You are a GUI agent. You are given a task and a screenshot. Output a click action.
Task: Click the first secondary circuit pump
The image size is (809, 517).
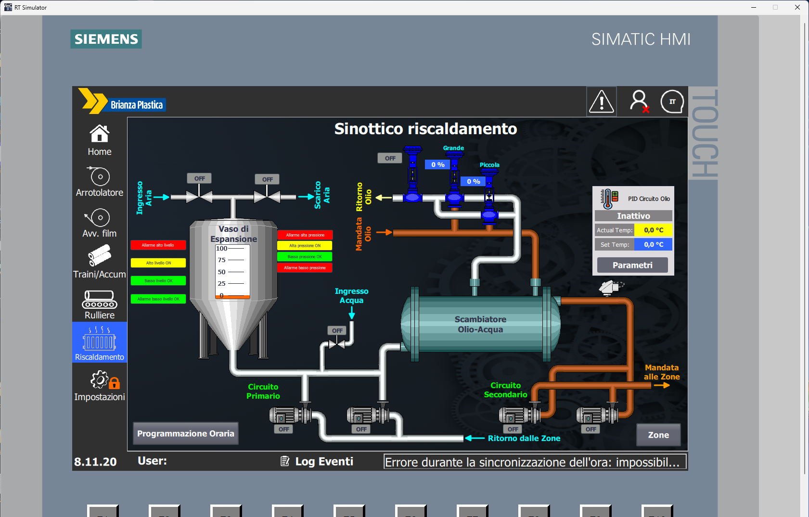[520, 415]
